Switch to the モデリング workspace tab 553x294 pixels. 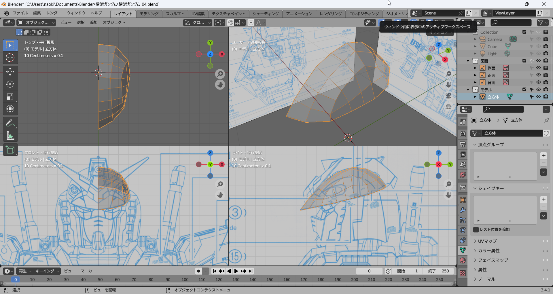149,14
